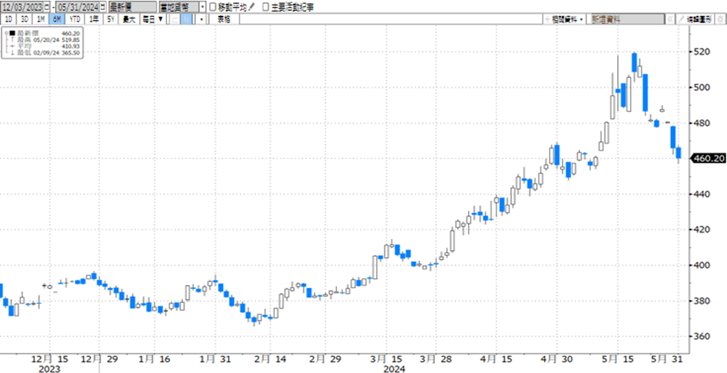Select the 5Y time range tab
The width and height of the screenshot is (727, 373).
pyautogui.click(x=111, y=19)
